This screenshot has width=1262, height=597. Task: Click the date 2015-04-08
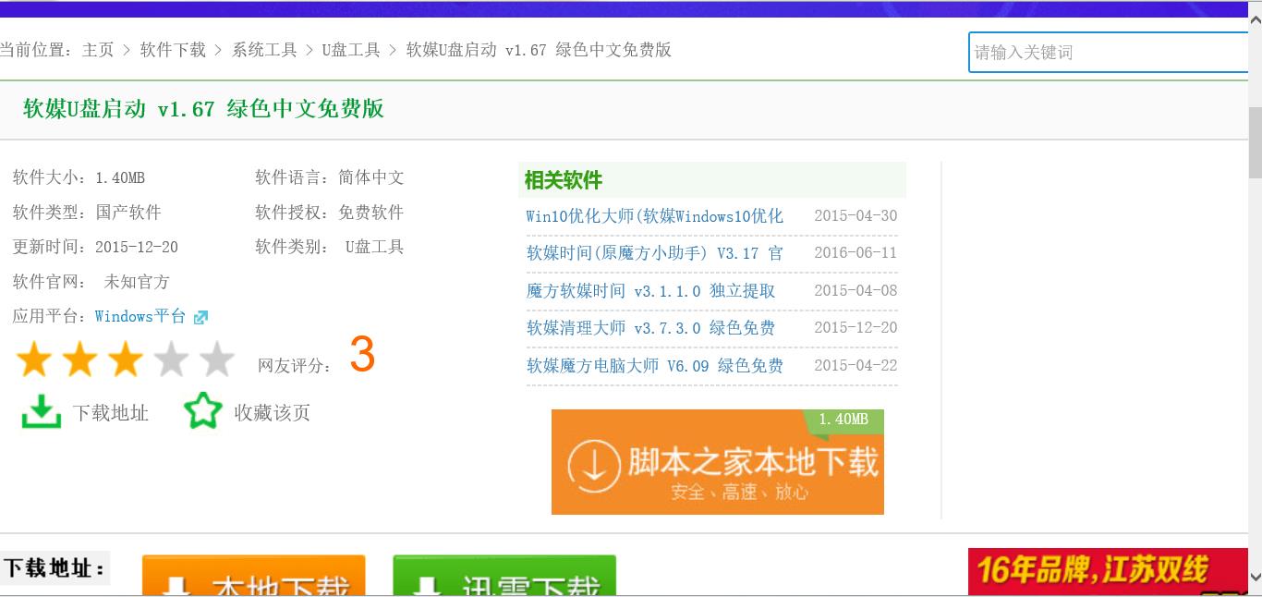[x=855, y=290]
